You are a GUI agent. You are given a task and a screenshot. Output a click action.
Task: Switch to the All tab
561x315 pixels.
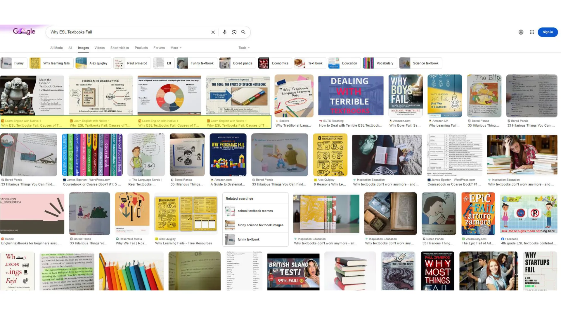(x=70, y=48)
